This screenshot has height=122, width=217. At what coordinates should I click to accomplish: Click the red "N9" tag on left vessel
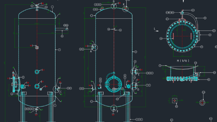[x=30, y=86]
